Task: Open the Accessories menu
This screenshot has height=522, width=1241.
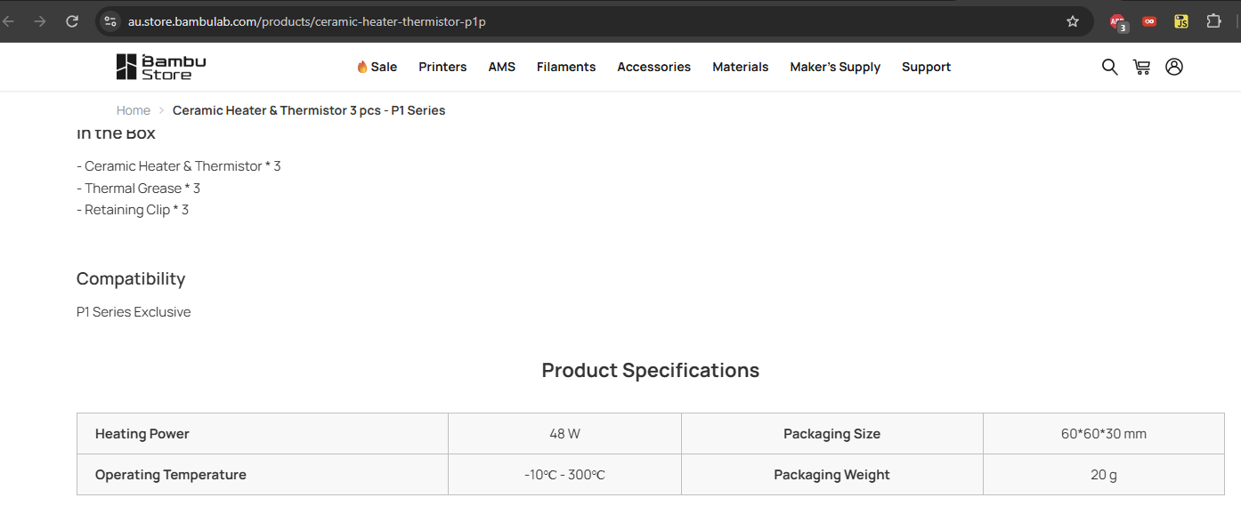Action: (653, 67)
